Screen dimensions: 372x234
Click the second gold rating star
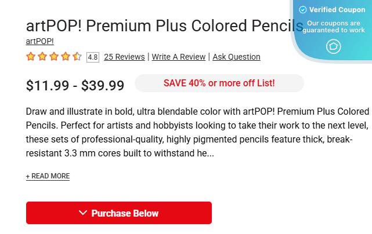click(42, 57)
